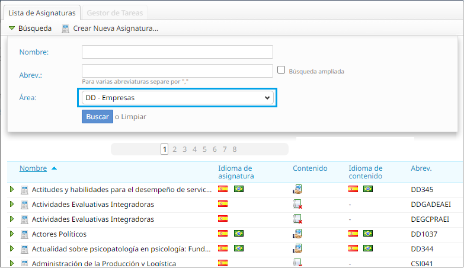Go to results page 2
Screen dimensions: 464x268
(x=175, y=149)
